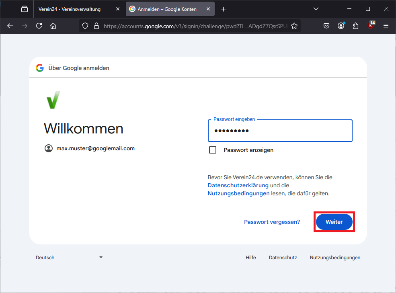
Task: Click the account avatar icon beside the email
Action: coord(49,148)
